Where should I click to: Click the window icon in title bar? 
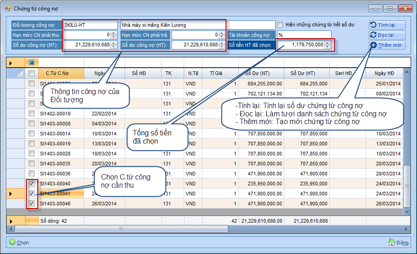tap(8, 8)
